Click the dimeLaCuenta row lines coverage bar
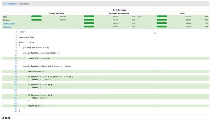Image resolution: width=211 pixels, height=119 pixels. pyautogui.click(x=162, y=23)
